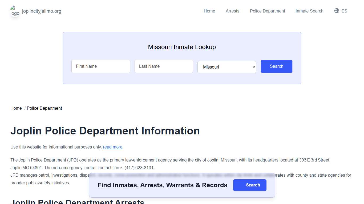Open the read more link
The image size is (364, 204).
pyautogui.click(x=112, y=147)
